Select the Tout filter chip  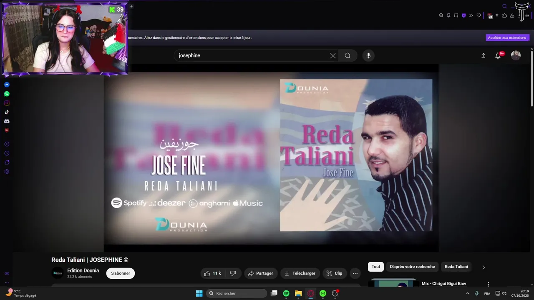(x=376, y=267)
